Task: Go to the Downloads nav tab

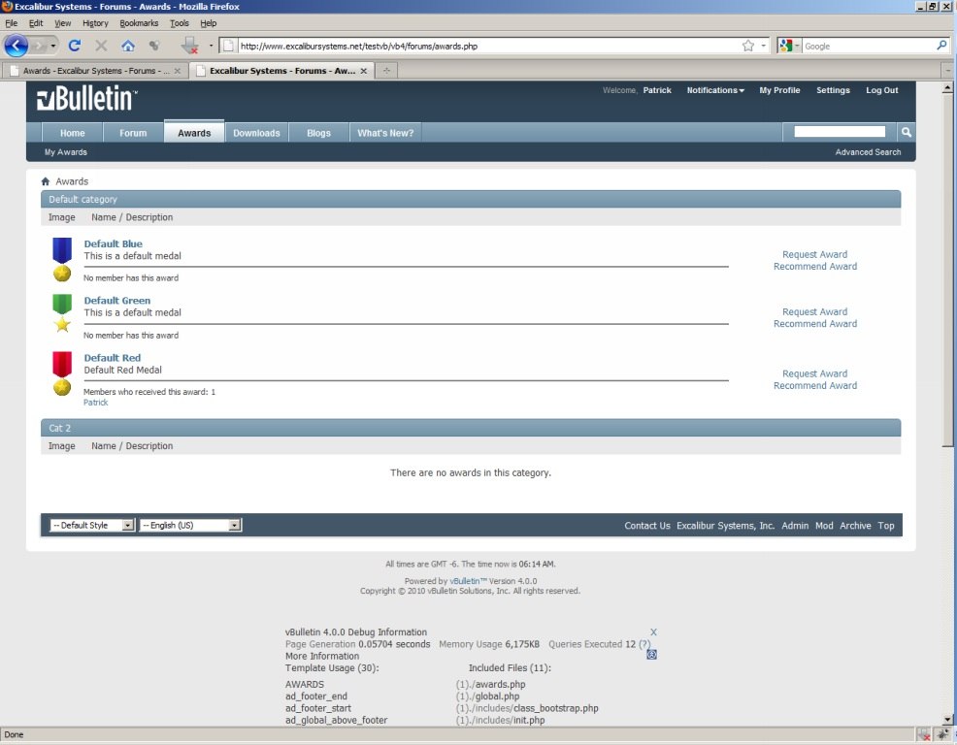Action: point(256,132)
